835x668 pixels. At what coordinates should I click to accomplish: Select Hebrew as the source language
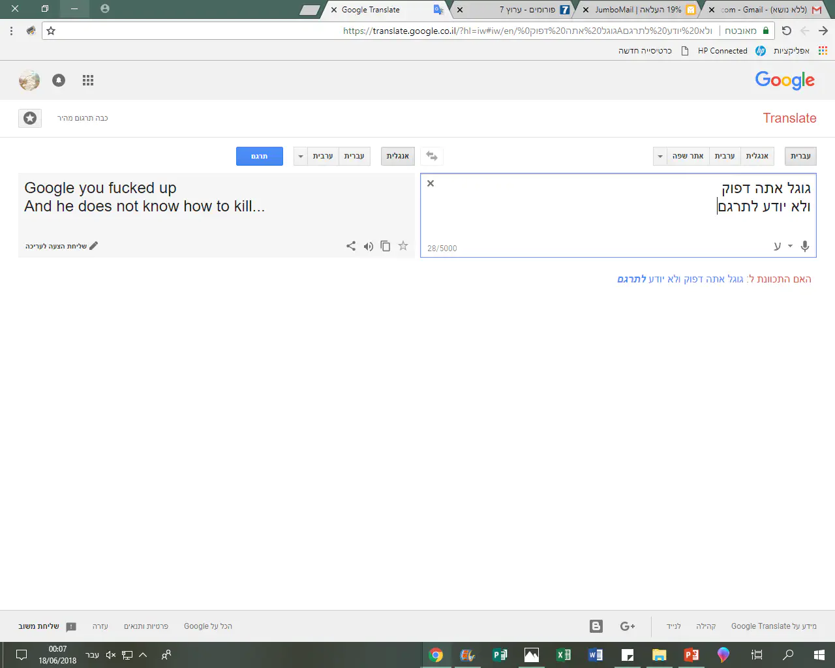pos(800,156)
